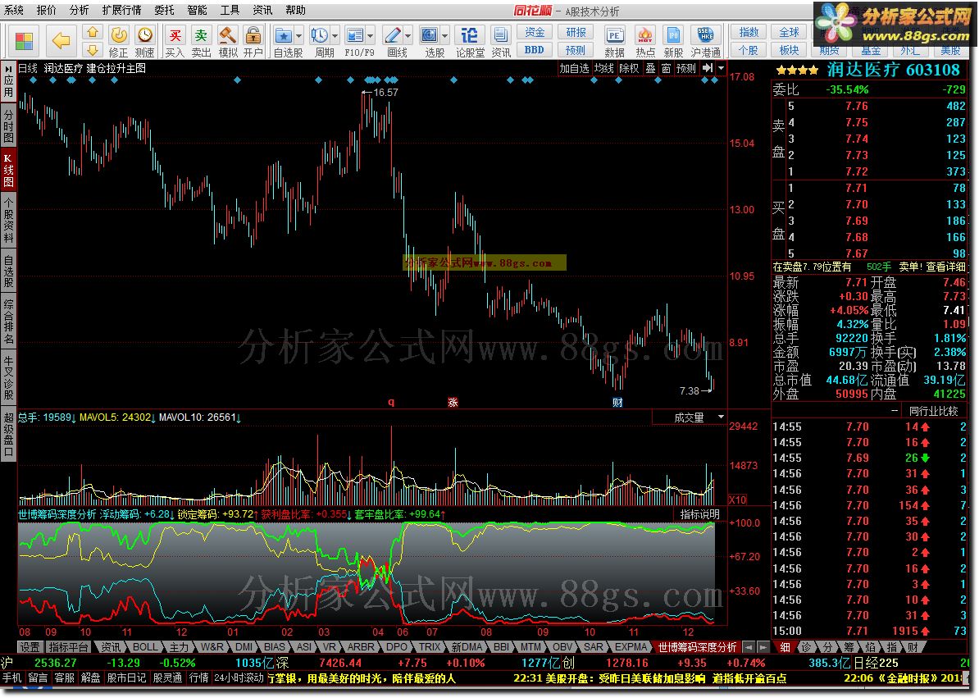Toggle 均线 moving averages display
Image resolution: width=979 pixels, height=698 pixels.
(603, 68)
